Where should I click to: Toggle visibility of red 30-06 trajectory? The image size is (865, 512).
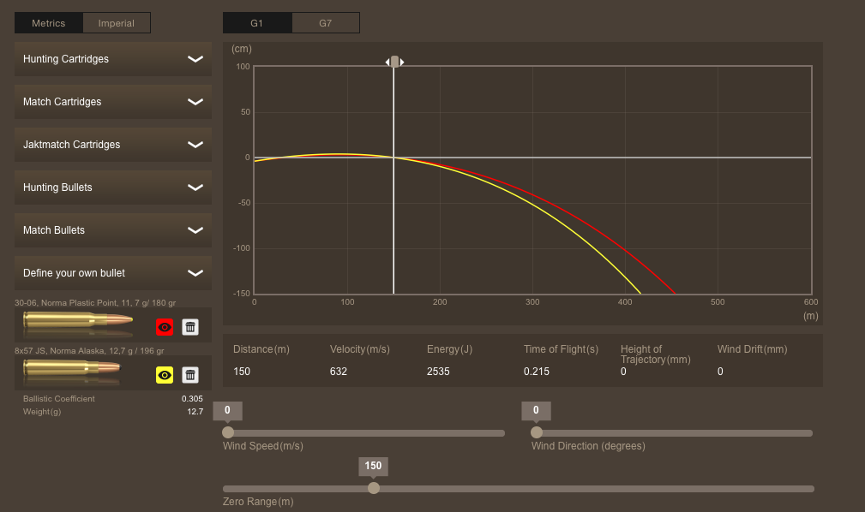click(165, 327)
